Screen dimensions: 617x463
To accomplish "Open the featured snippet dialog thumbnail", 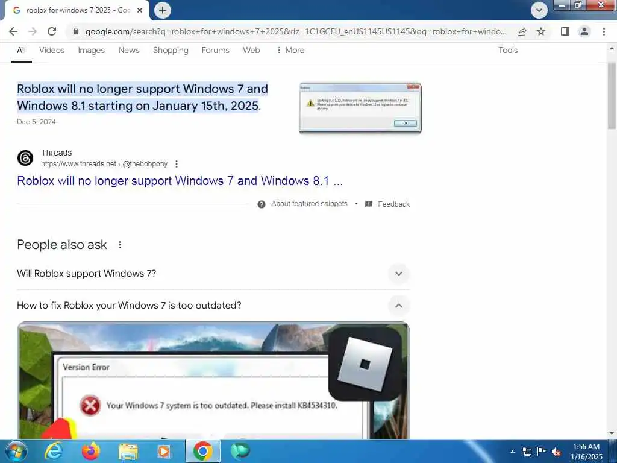I will coord(360,108).
